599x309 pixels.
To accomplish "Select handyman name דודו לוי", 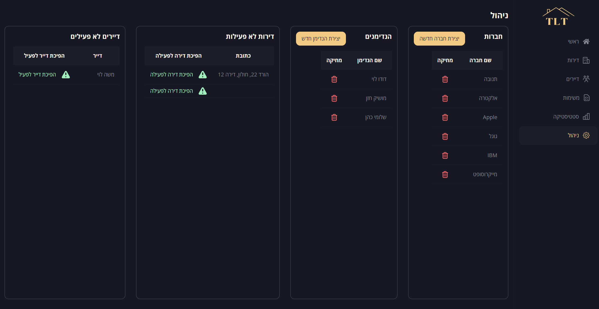I will pyautogui.click(x=379, y=79).
